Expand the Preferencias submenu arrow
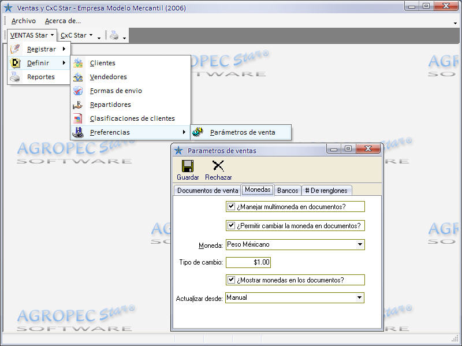 tap(184, 132)
